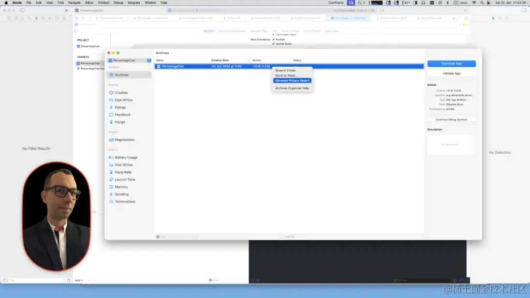Select Generate Privacy Report in context menu

coord(292,80)
